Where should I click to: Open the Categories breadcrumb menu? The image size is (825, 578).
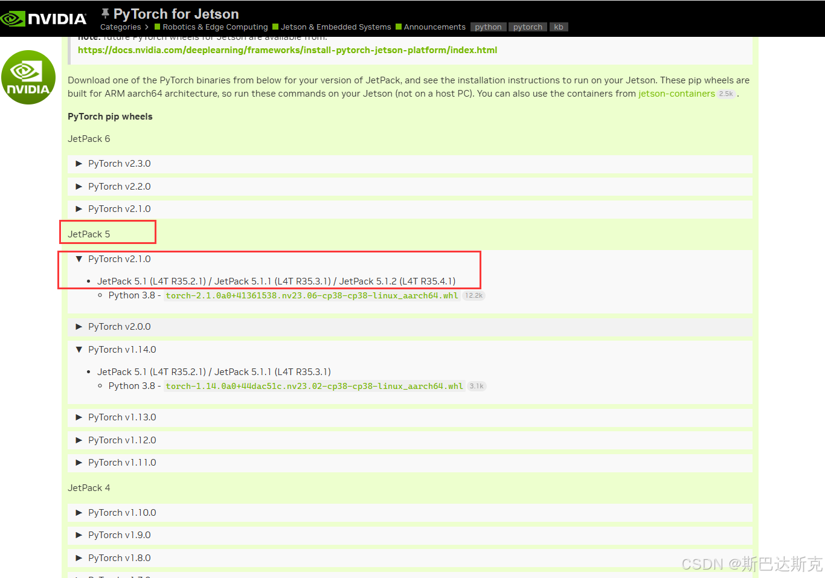pos(122,27)
